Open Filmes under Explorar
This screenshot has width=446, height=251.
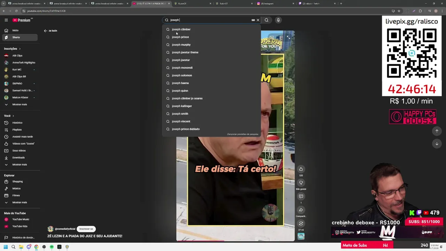20,195
